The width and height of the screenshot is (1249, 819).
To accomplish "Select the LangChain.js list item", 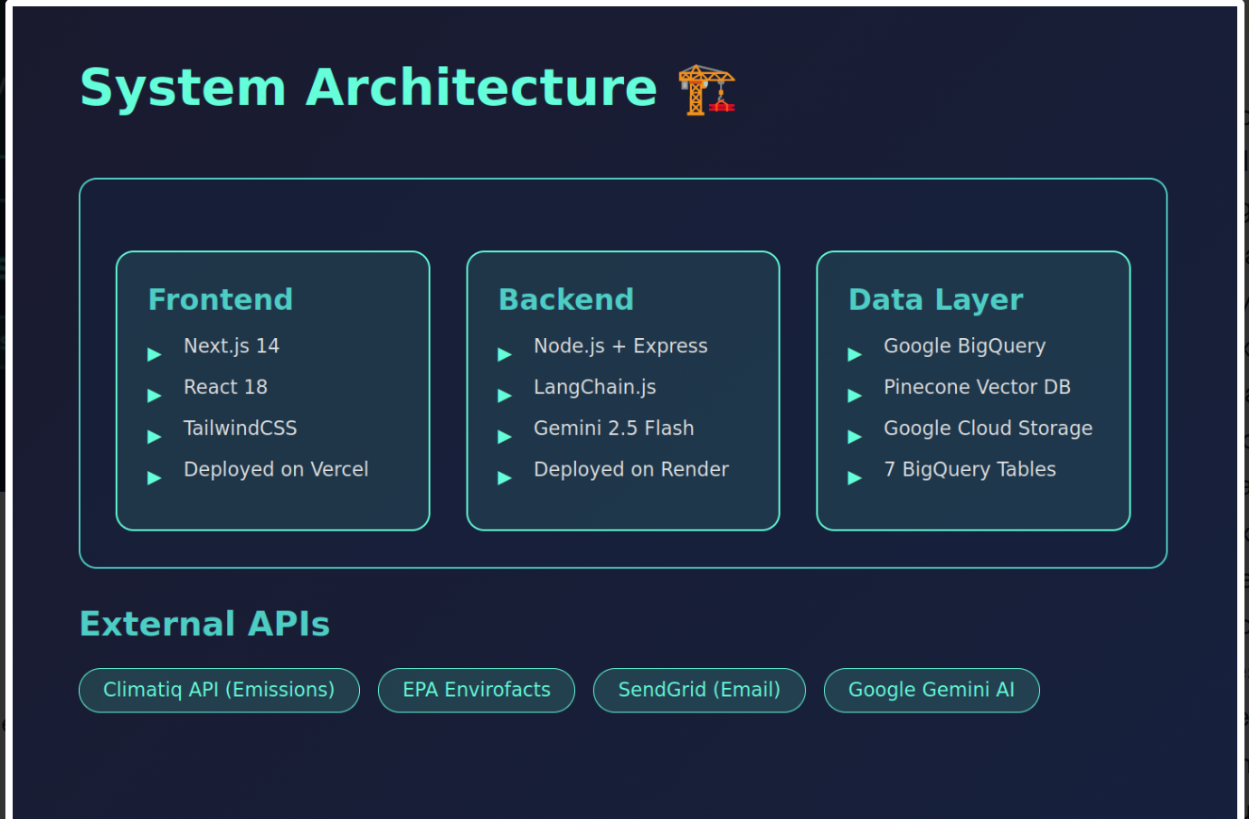I will click(x=595, y=387).
